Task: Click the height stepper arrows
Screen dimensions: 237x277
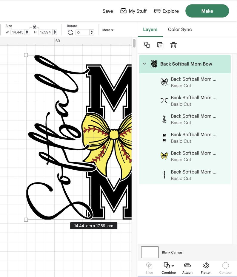Action: (x=55, y=32)
